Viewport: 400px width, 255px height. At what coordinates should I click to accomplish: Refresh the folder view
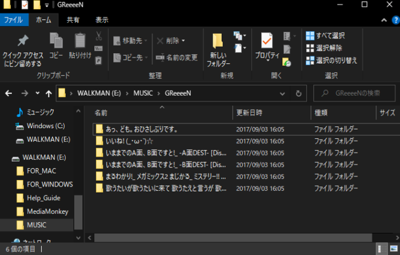pos(298,94)
